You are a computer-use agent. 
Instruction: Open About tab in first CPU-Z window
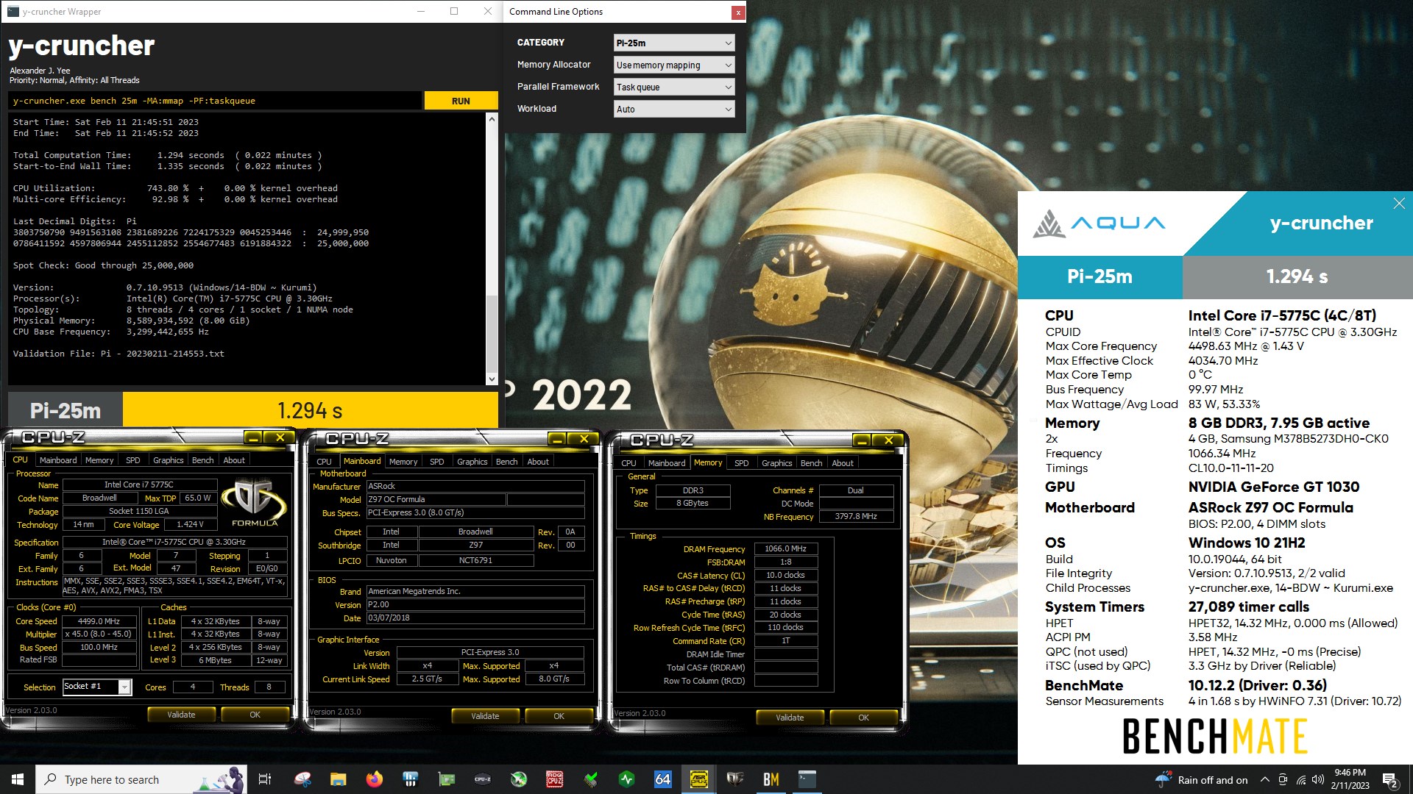pyautogui.click(x=234, y=460)
